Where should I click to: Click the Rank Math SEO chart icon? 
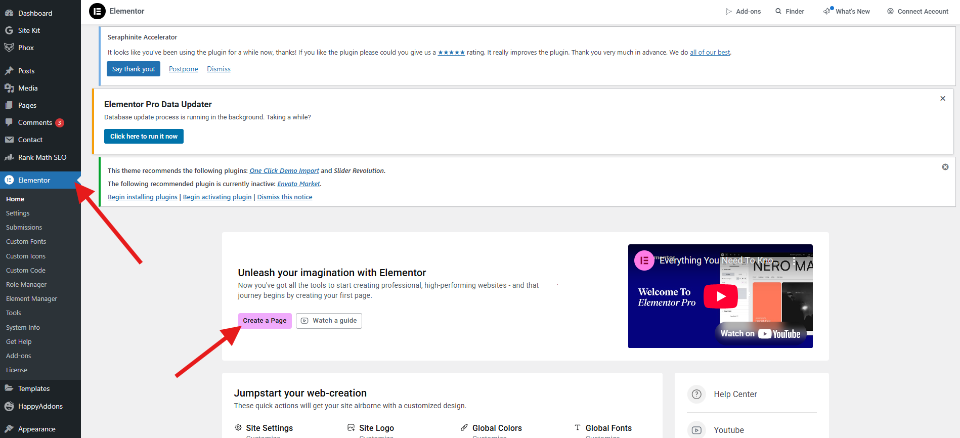pos(9,157)
